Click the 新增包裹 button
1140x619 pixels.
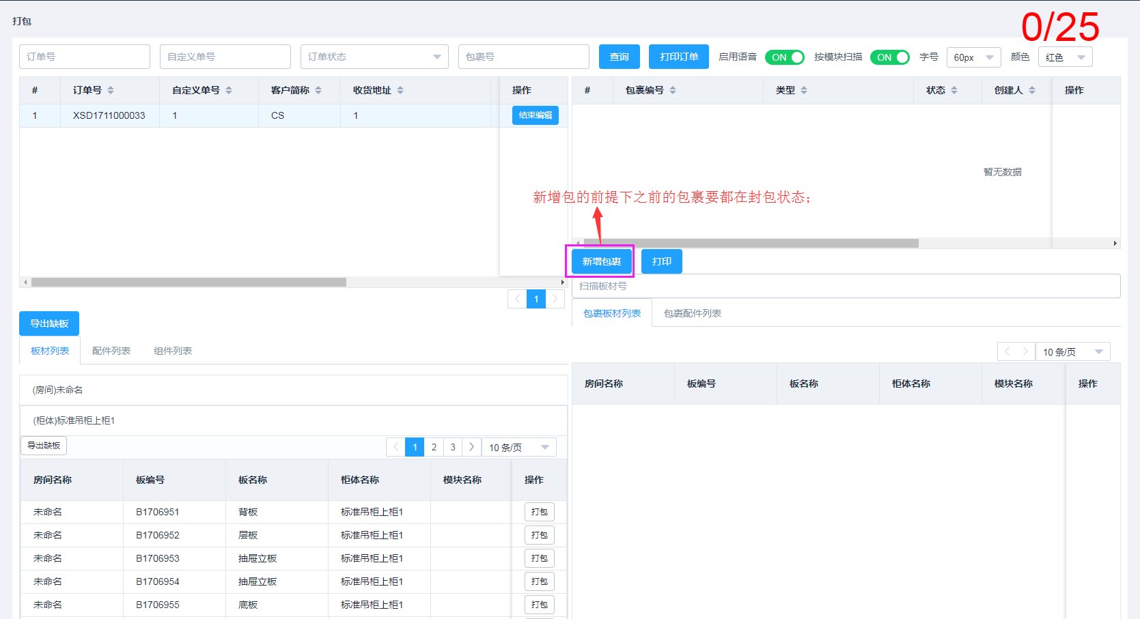602,261
